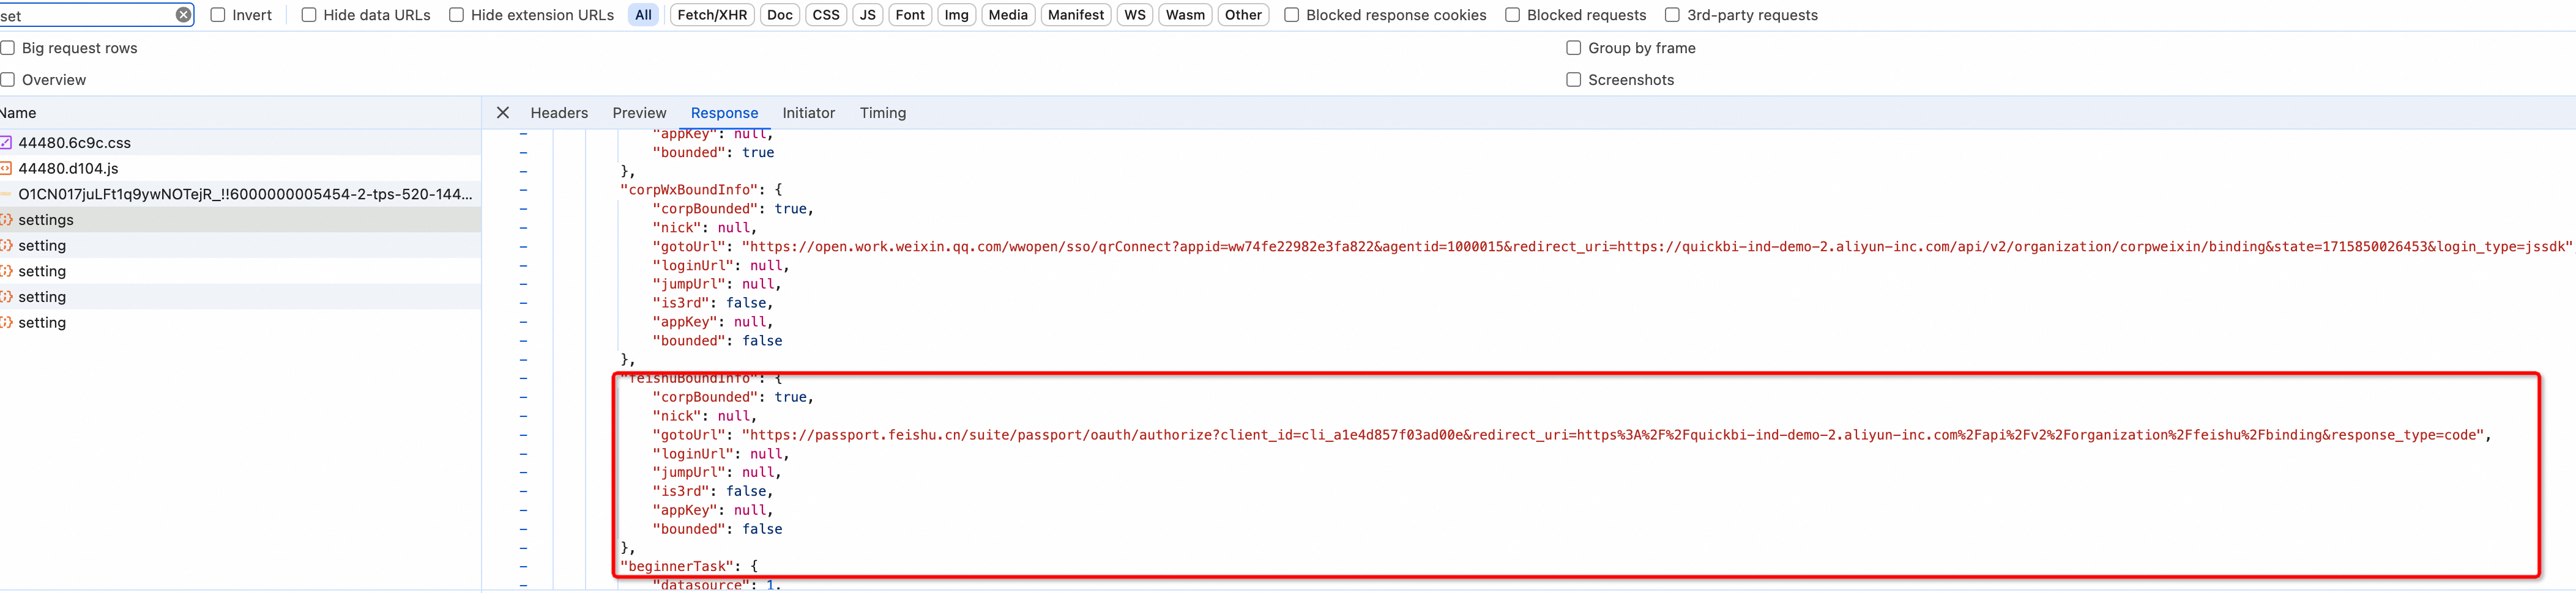Clear the filter search text

[x=183, y=15]
